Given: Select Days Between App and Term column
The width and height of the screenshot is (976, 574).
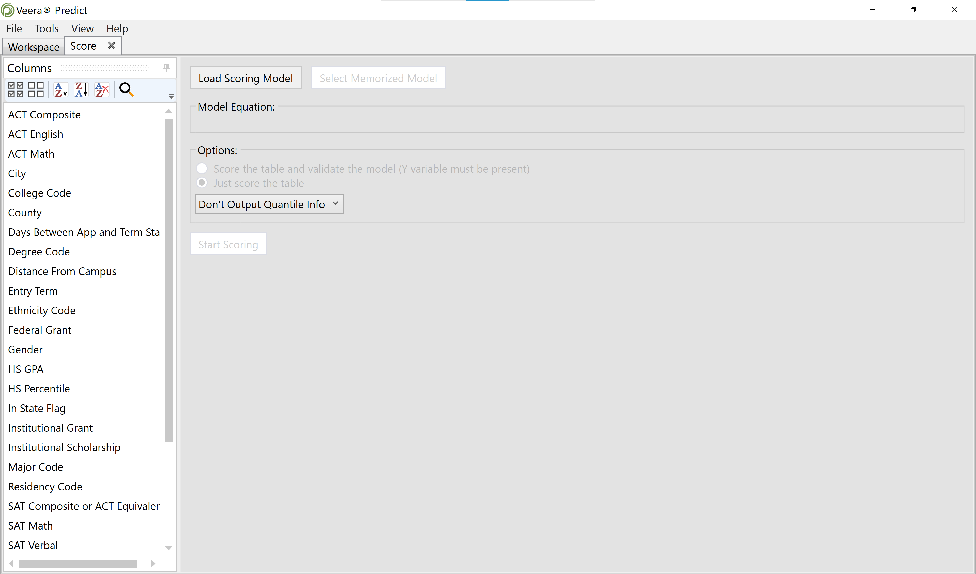Looking at the screenshot, I should point(84,232).
